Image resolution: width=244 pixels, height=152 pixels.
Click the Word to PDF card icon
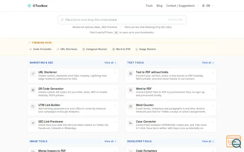[131, 90]
